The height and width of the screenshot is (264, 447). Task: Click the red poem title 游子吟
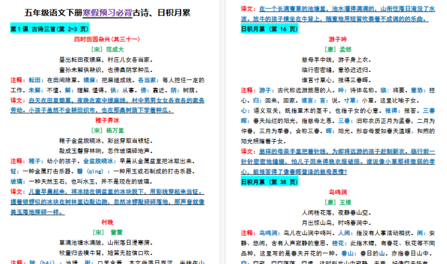(x=338, y=39)
